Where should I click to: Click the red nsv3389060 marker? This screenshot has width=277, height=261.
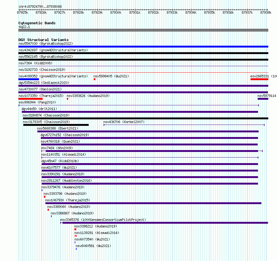click(x=48, y=210)
